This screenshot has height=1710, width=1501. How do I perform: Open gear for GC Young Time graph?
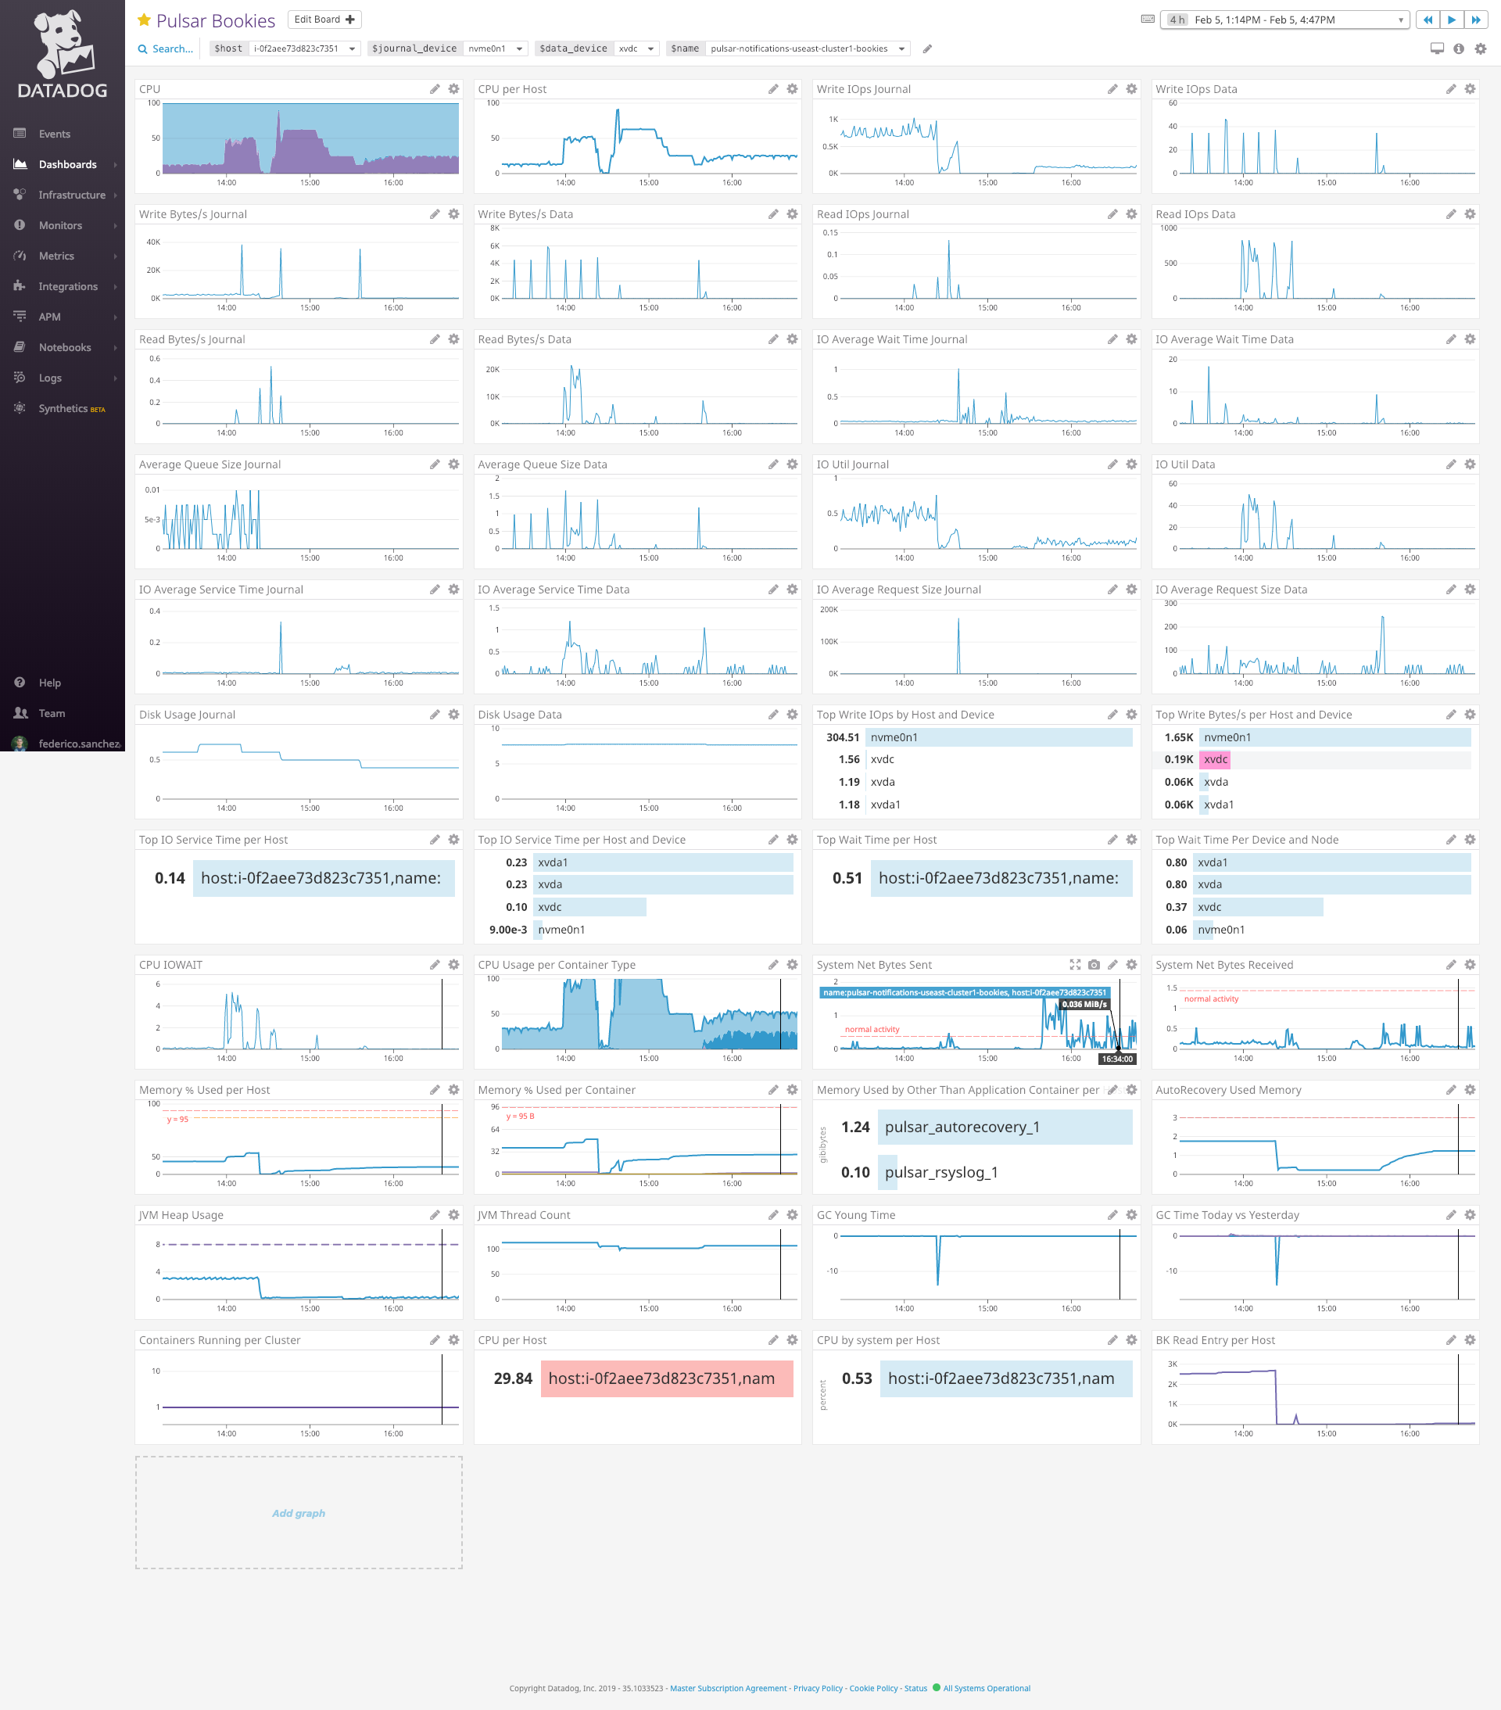click(x=1131, y=1215)
